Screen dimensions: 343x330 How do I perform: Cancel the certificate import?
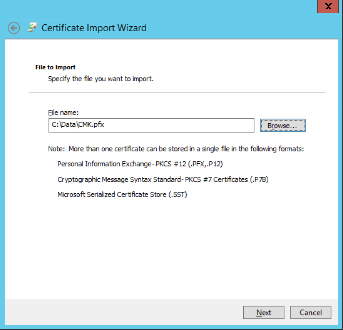[310, 312]
